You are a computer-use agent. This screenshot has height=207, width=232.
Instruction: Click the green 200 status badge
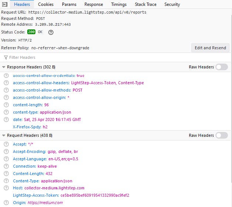[x=31, y=32]
